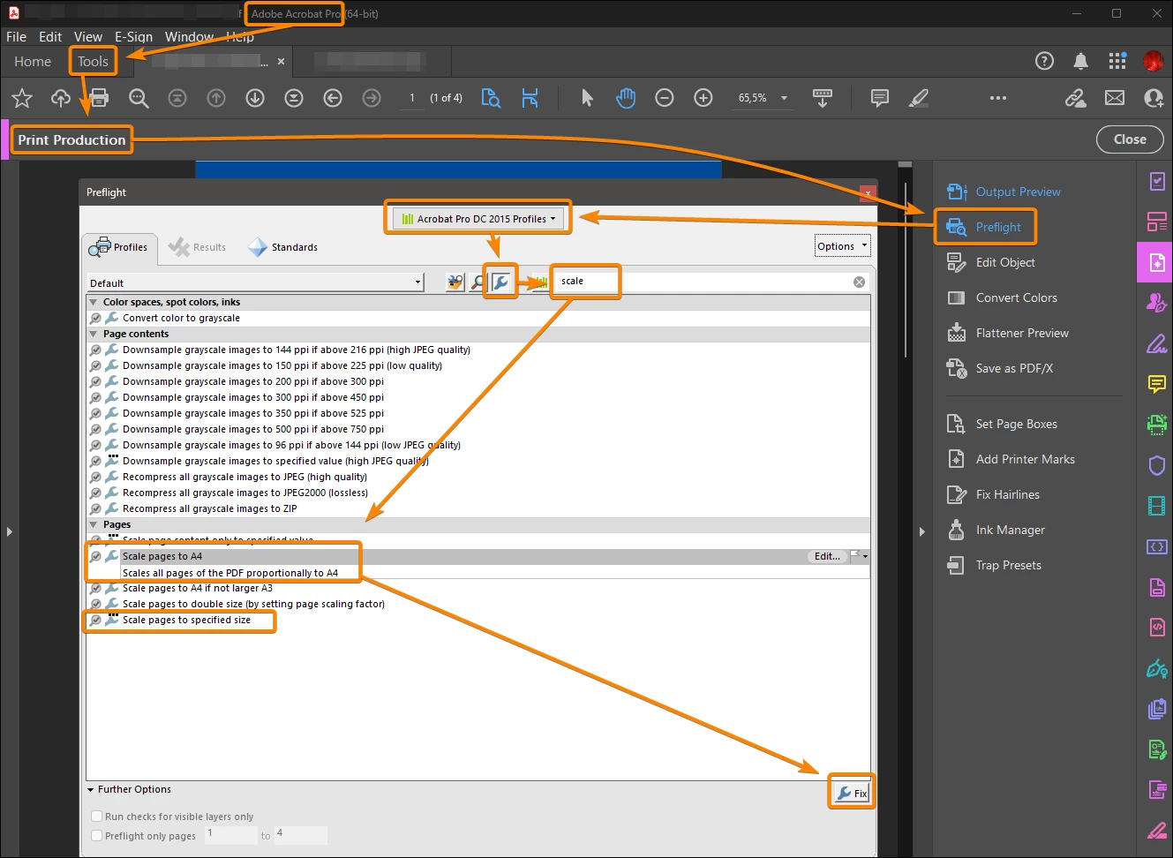Click the upload to cloud icon
Image resolution: width=1173 pixels, height=858 pixels.
click(61, 98)
